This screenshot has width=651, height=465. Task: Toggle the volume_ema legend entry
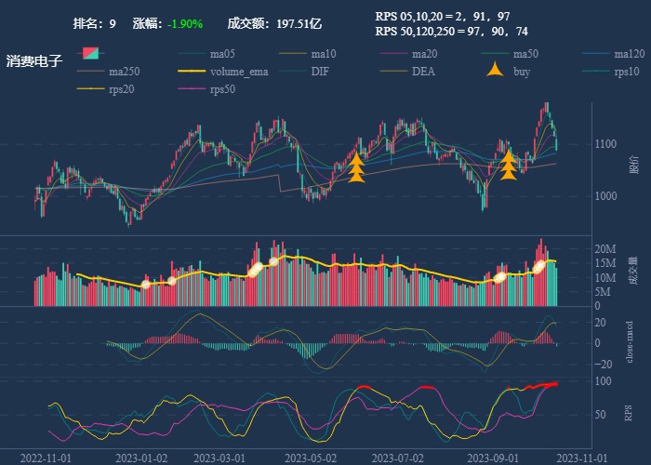pyautogui.click(x=223, y=72)
